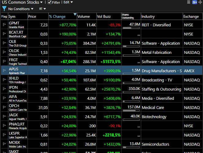Sort by Shares Outstanding column header

pos(131,17)
